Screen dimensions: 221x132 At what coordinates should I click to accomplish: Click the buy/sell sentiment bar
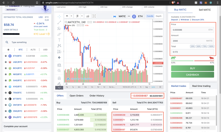(192, 61)
